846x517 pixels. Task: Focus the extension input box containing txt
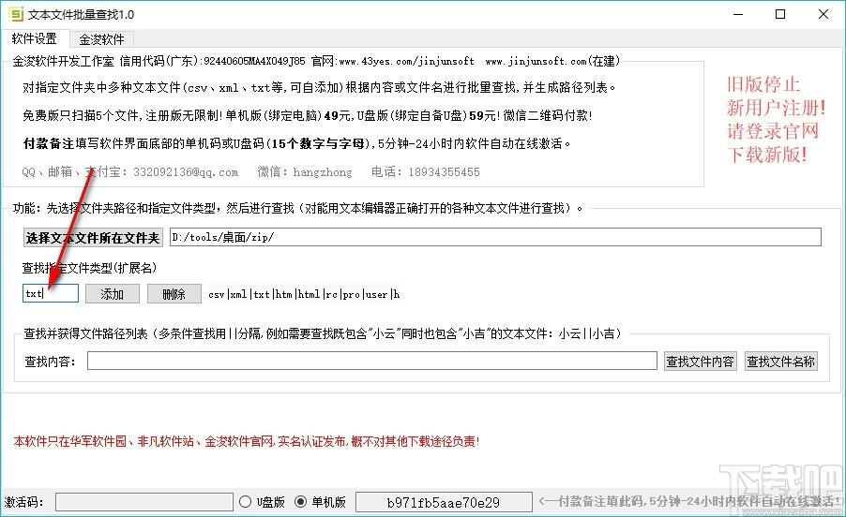pos(50,293)
